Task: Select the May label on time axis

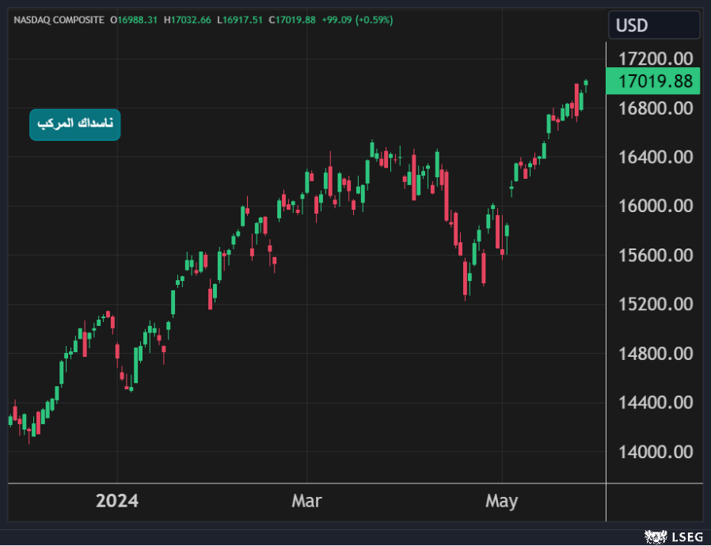Action: [501, 501]
